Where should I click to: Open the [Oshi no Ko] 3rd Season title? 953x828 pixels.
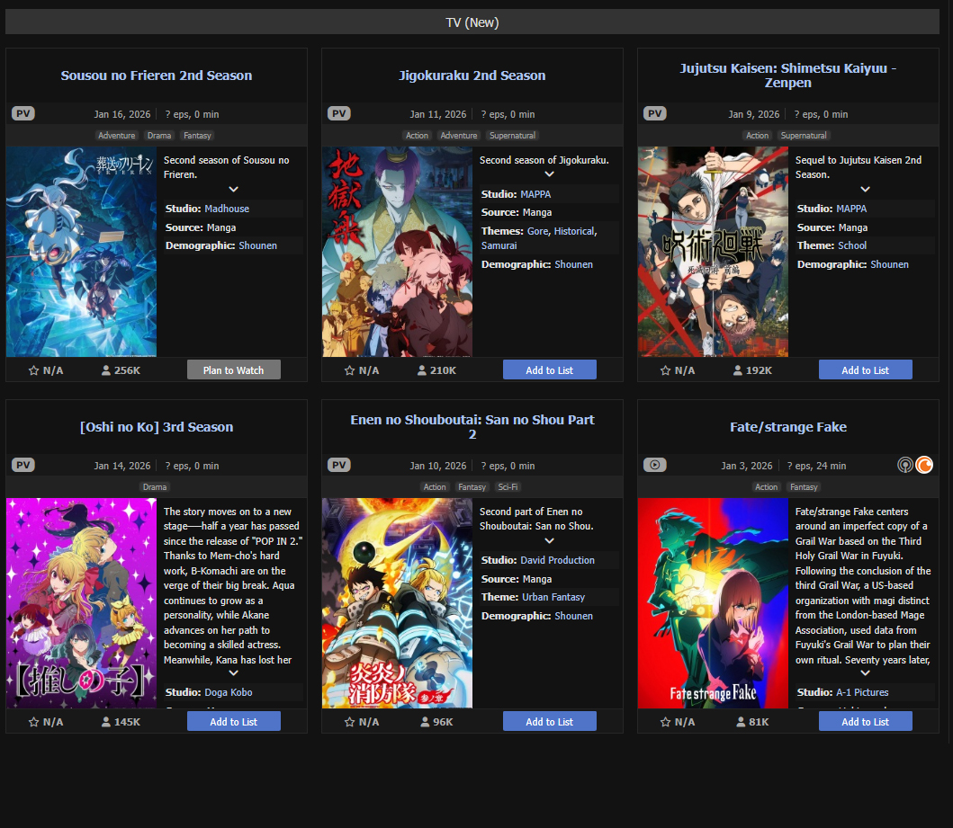(x=157, y=427)
